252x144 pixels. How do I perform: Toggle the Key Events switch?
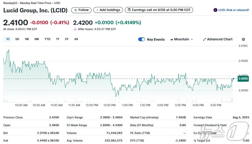[x=142, y=39]
